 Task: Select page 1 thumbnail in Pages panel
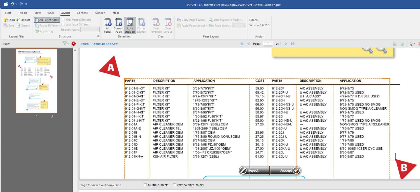point(37,81)
